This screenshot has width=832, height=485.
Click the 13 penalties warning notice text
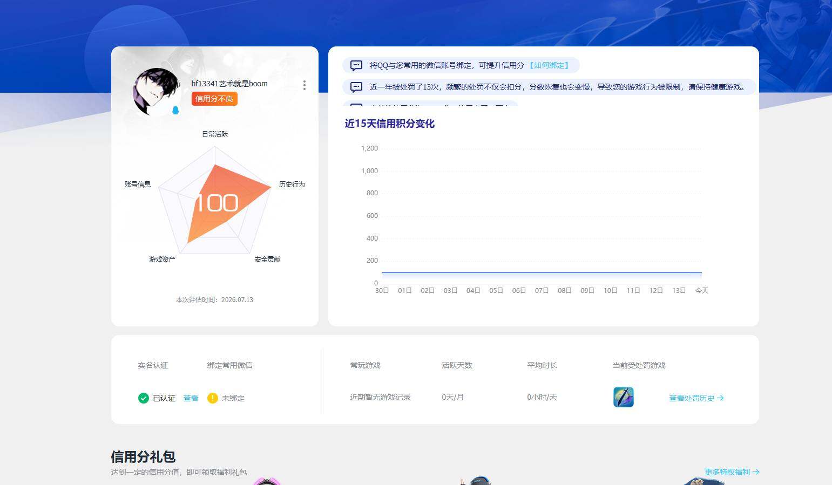[558, 87]
